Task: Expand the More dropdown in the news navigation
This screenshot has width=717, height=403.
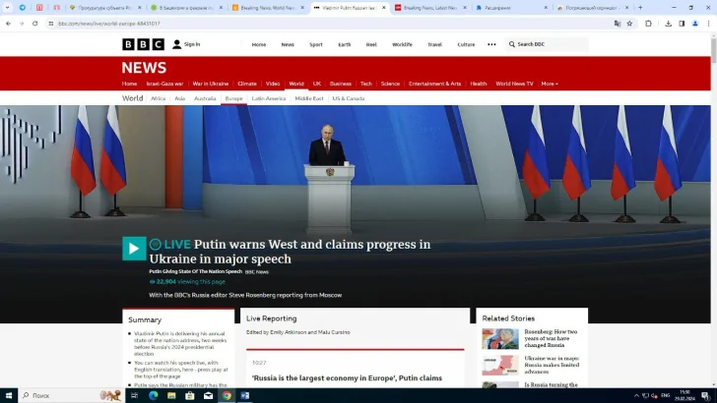Action: tap(549, 84)
